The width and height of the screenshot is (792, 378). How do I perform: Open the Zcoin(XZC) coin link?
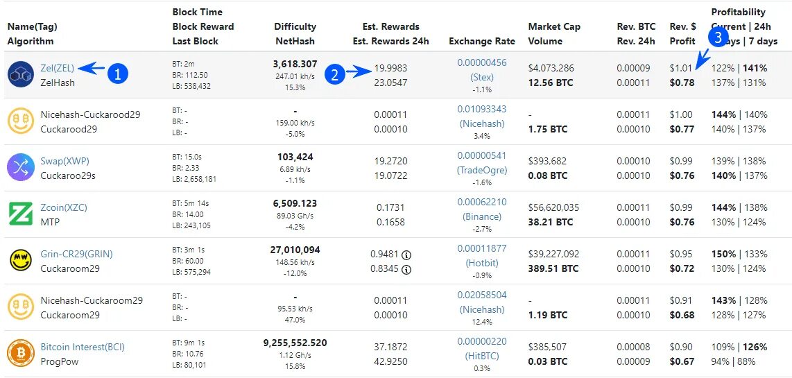click(64, 207)
